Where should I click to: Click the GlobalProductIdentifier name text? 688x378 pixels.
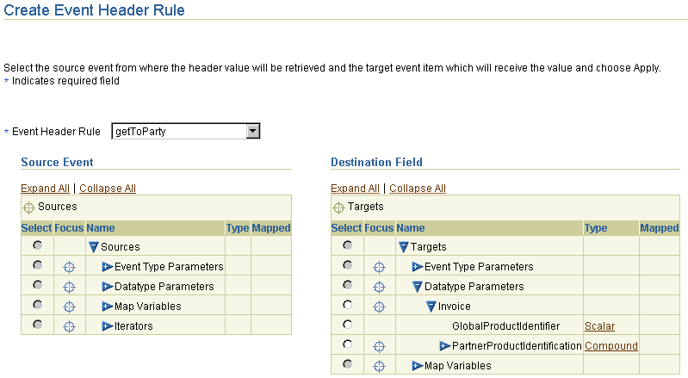(506, 326)
